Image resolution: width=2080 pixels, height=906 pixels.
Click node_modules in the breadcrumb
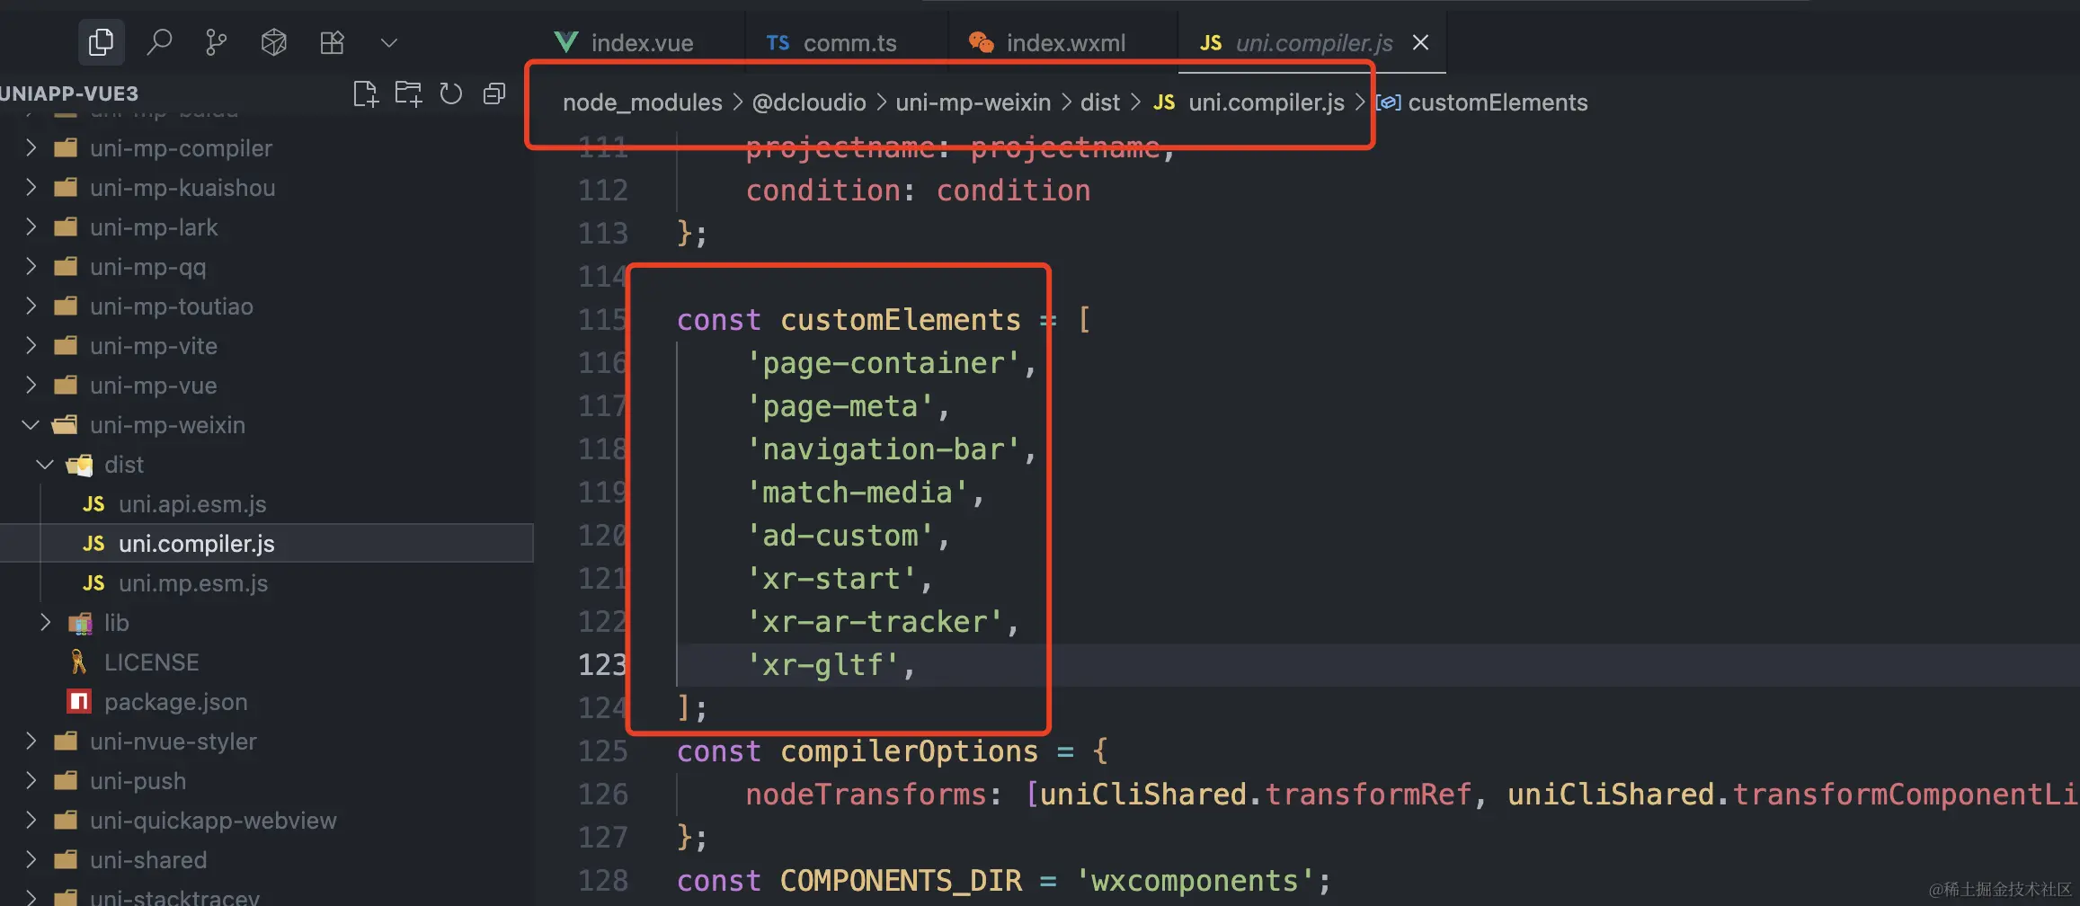pyautogui.click(x=643, y=102)
